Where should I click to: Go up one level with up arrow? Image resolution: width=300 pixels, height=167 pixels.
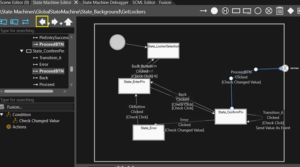point(68,22)
